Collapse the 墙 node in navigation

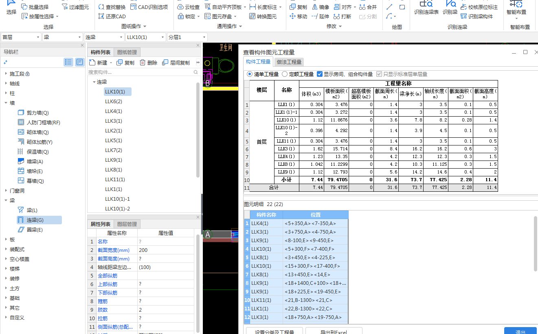6,103
